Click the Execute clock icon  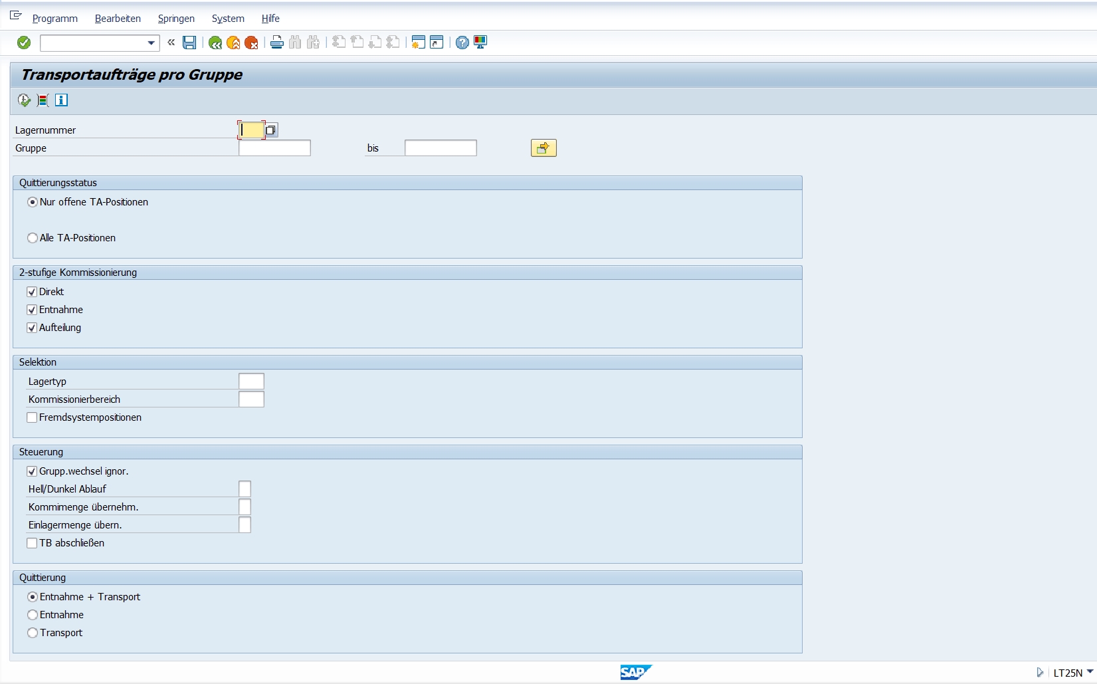tap(24, 100)
